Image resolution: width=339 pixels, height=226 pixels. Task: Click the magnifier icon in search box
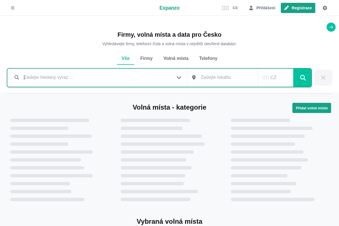click(x=17, y=77)
